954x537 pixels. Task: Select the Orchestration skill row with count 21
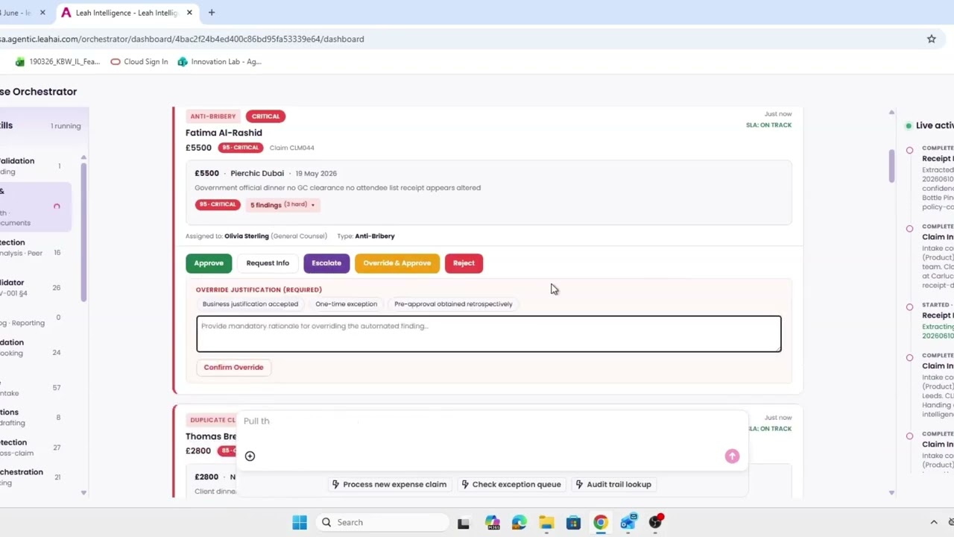pyautogui.click(x=36, y=477)
